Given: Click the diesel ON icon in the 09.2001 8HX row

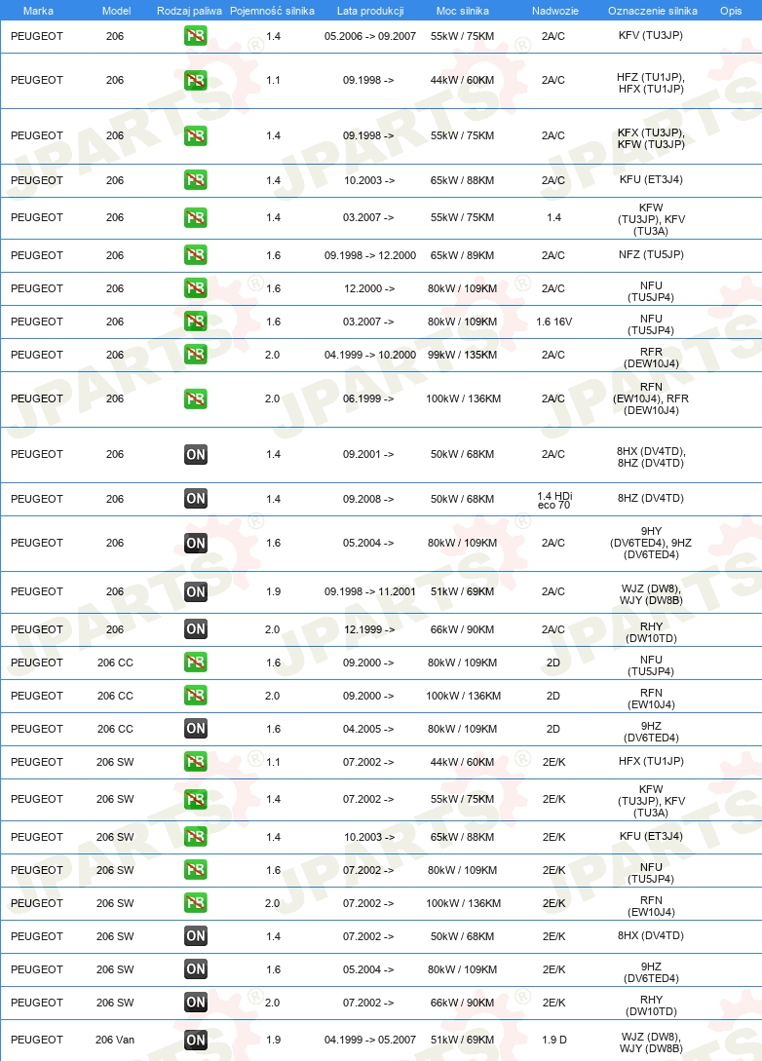Looking at the screenshot, I should (x=196, y=454).
